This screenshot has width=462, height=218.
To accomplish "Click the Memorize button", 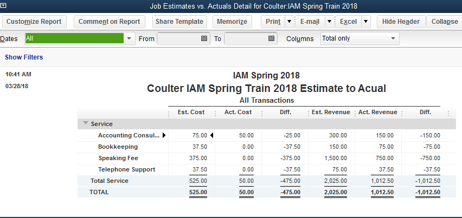I will click(x=232, y=22).
